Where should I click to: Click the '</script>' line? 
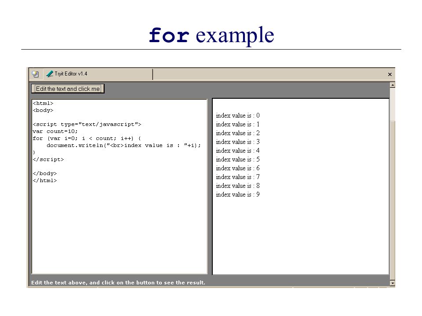click(48, 159)
